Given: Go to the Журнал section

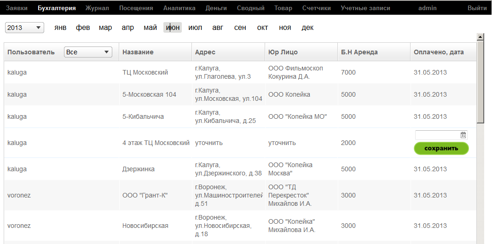Looking at the screenshot, I should pyautogui.click(x=97, y=8).
